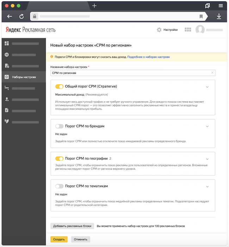Screen dimensions: 229x247
Task: Open the user avatar menu
Action: [x=200, y=30]
